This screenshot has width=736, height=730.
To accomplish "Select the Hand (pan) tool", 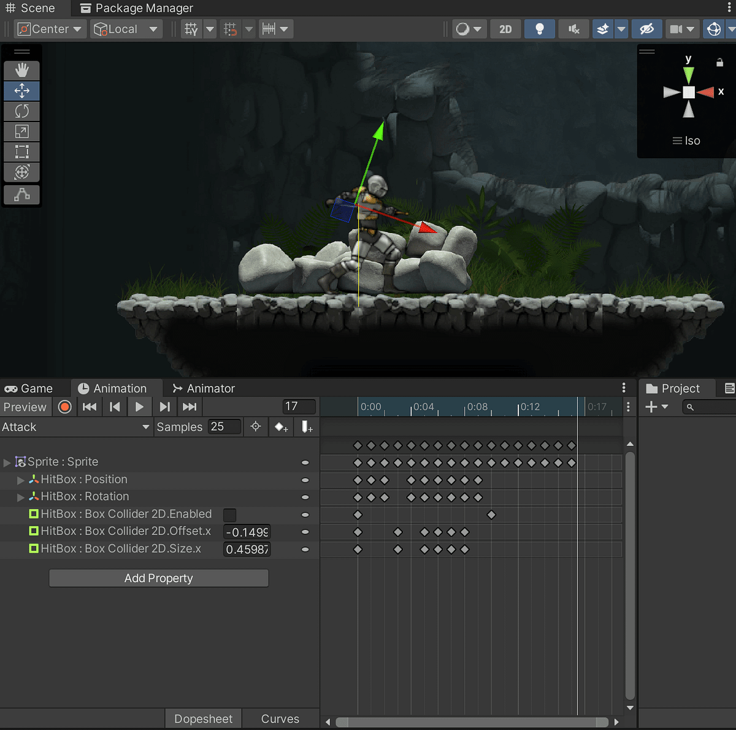I will [21, 70].
